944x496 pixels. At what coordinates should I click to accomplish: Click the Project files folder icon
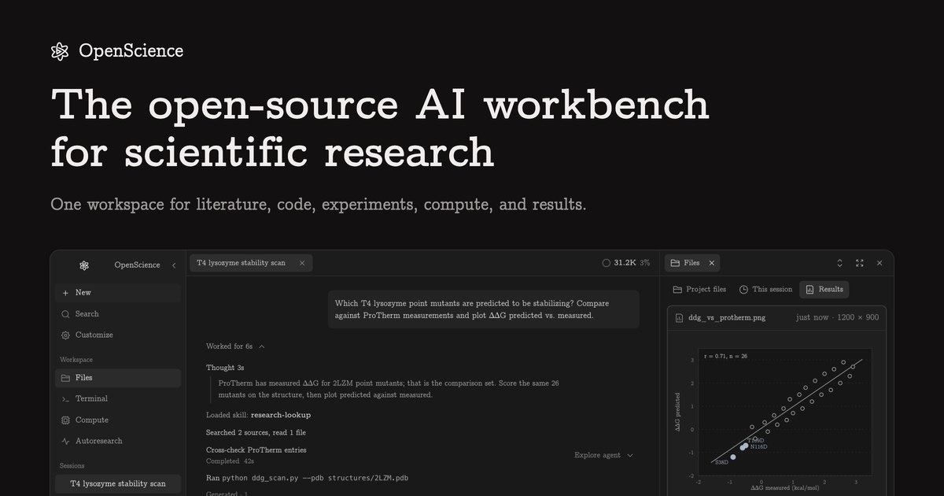tap(677, 290)
